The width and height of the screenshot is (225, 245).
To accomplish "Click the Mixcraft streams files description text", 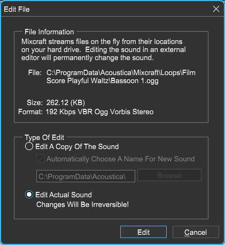I will click(104, 50).
